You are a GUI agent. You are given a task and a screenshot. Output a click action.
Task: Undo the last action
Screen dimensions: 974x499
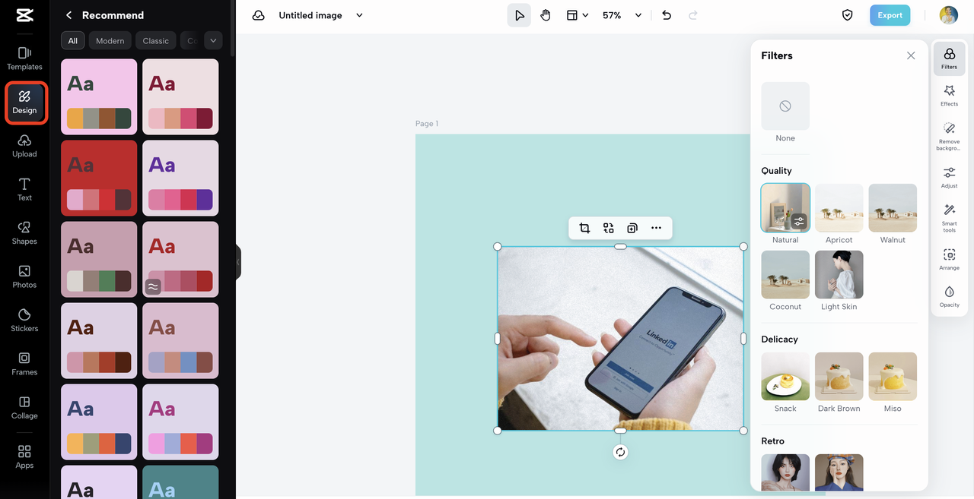click(667, 15)
